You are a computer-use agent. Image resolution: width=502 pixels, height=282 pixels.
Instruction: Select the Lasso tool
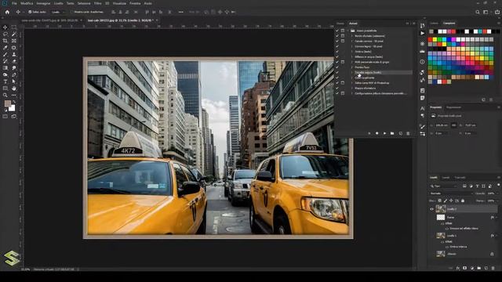(x=5, y=34)
